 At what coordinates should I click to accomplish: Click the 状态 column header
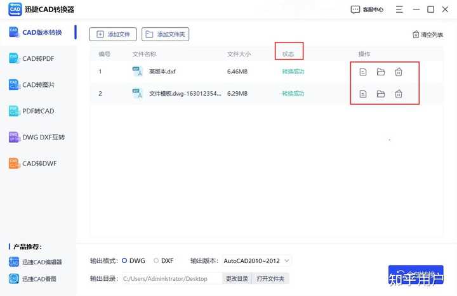[288, 54]
